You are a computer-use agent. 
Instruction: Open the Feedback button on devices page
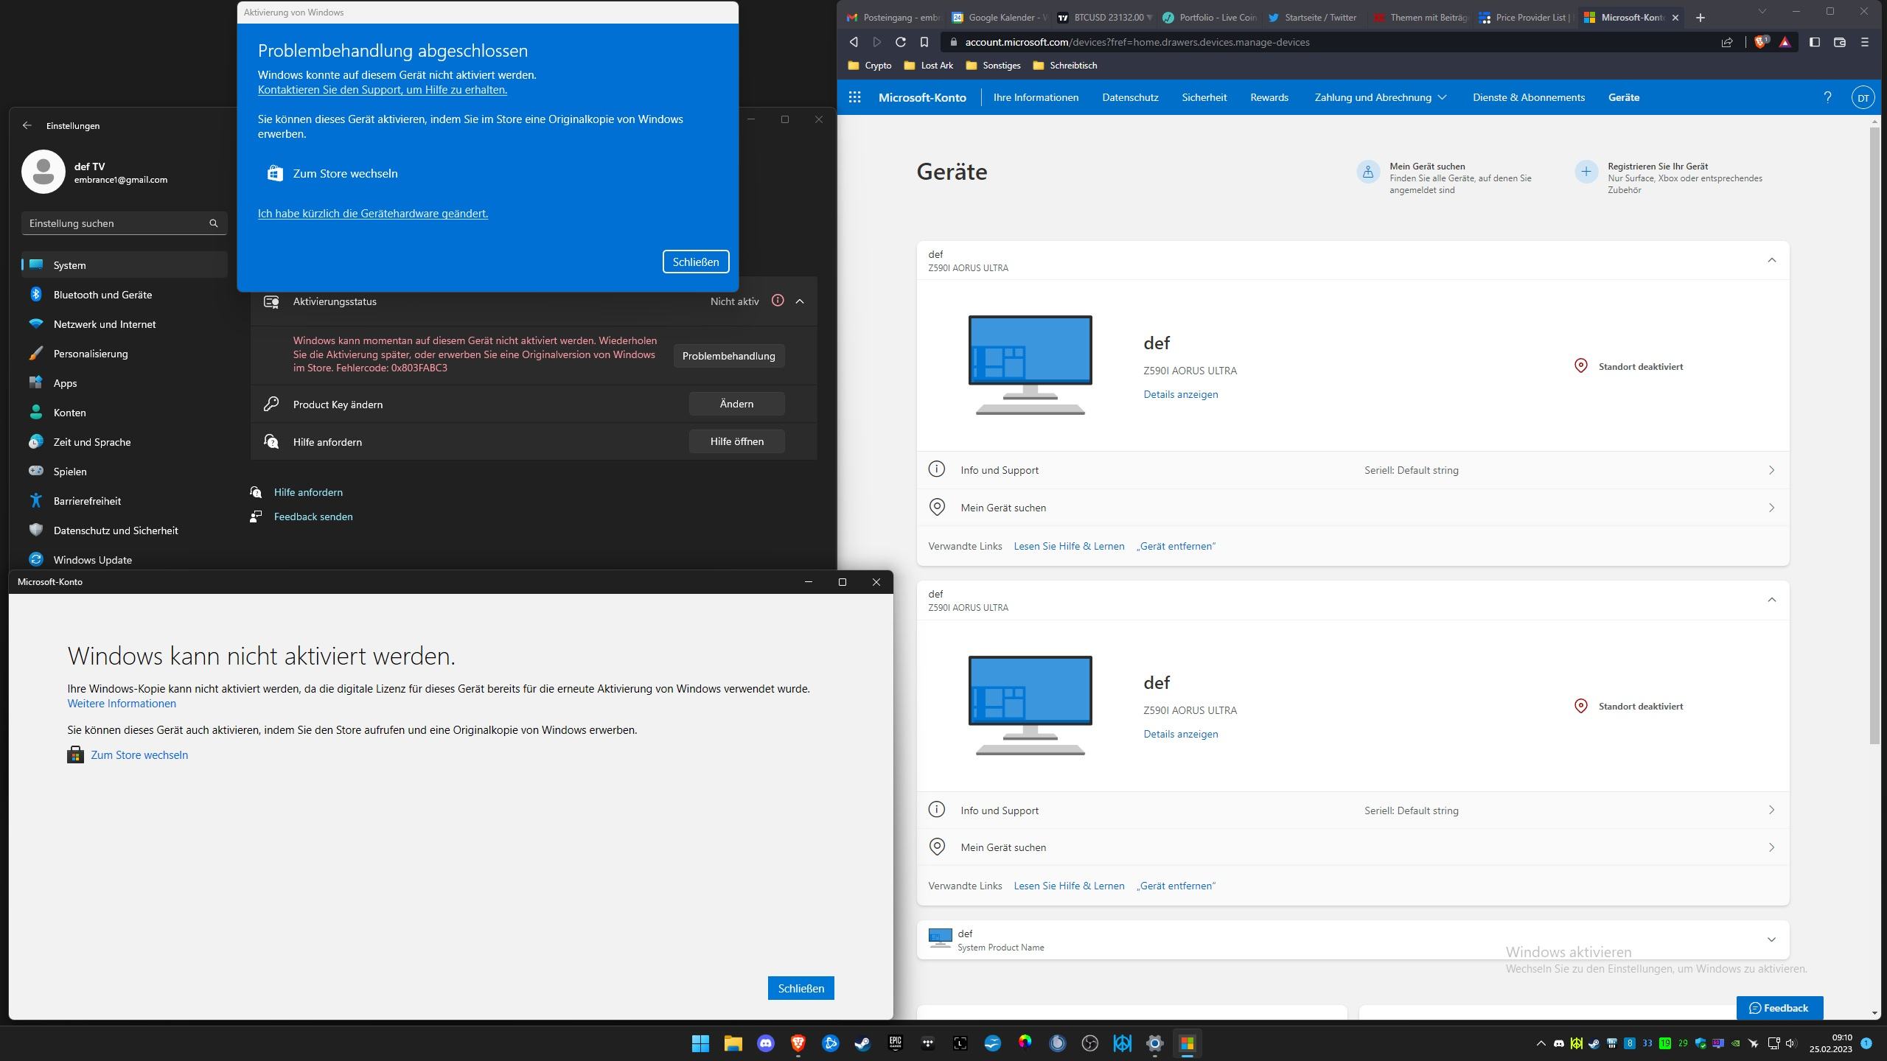tap(1779, 1008)
